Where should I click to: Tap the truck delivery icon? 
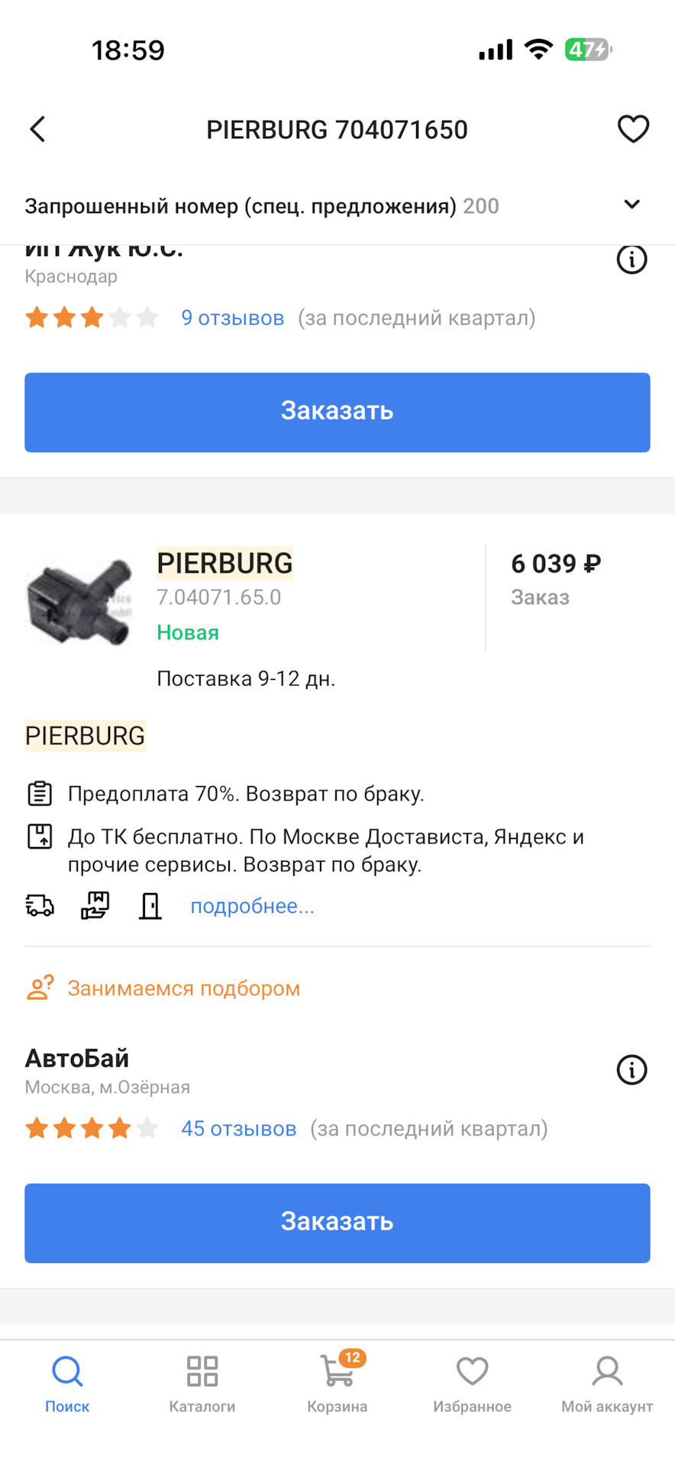click(40, 906)
